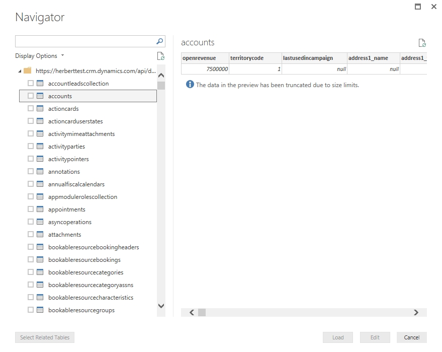
Task: Click table icon beside attachments
Action: [x=40, y=234]
